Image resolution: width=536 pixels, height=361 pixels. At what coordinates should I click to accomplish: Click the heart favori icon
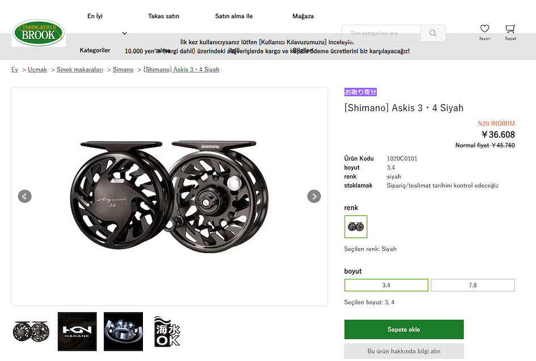(x=484, y=29)
